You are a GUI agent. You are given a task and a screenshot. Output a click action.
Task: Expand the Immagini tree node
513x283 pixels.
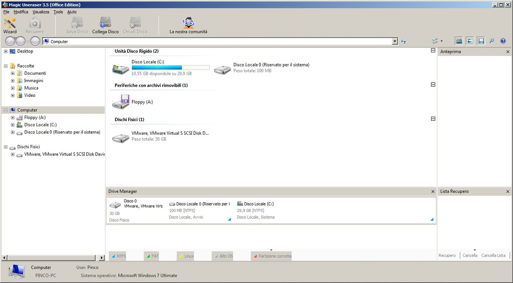coord(13,81)
